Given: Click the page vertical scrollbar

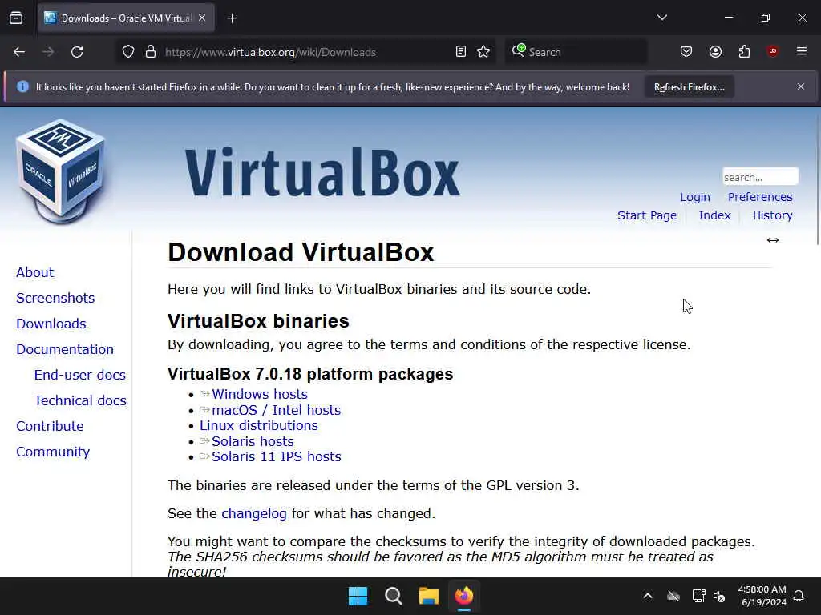Looking at the screenshot, I should point(818,178).
